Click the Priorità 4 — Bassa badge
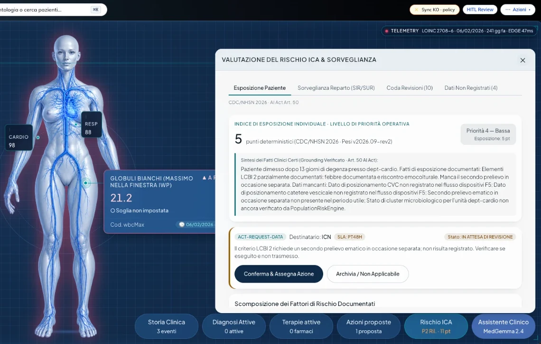This screenshot has width=541, height=344. [x=488, y=134]
